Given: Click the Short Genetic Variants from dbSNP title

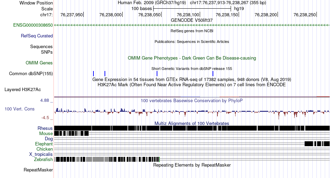Looking at the screenshot, I should click(192, 69).
